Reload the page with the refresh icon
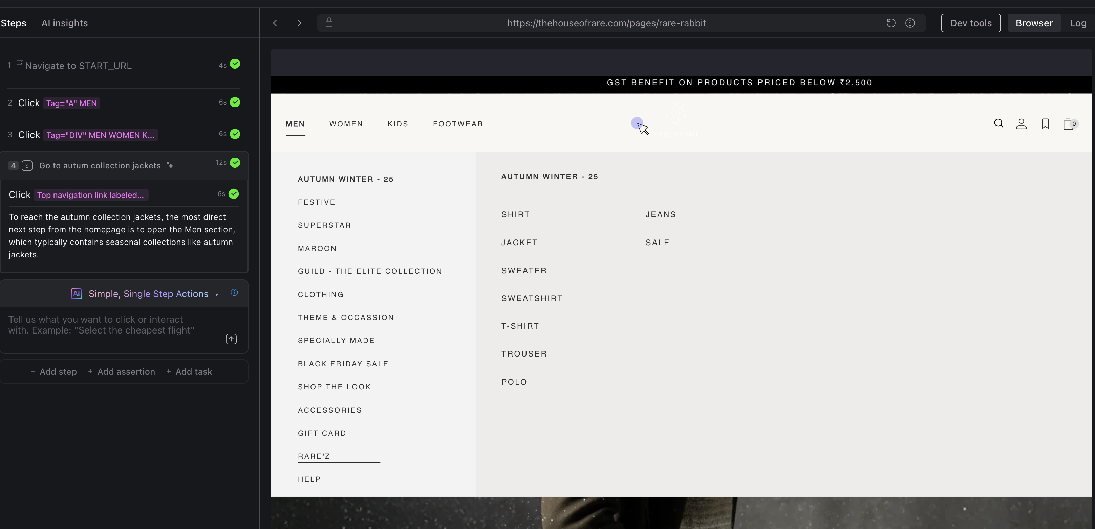This screenshot has height=529, width=1095. point(891,23)
